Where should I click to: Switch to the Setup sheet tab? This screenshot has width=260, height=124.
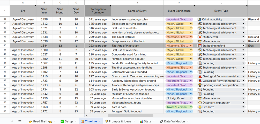(67, 121)
